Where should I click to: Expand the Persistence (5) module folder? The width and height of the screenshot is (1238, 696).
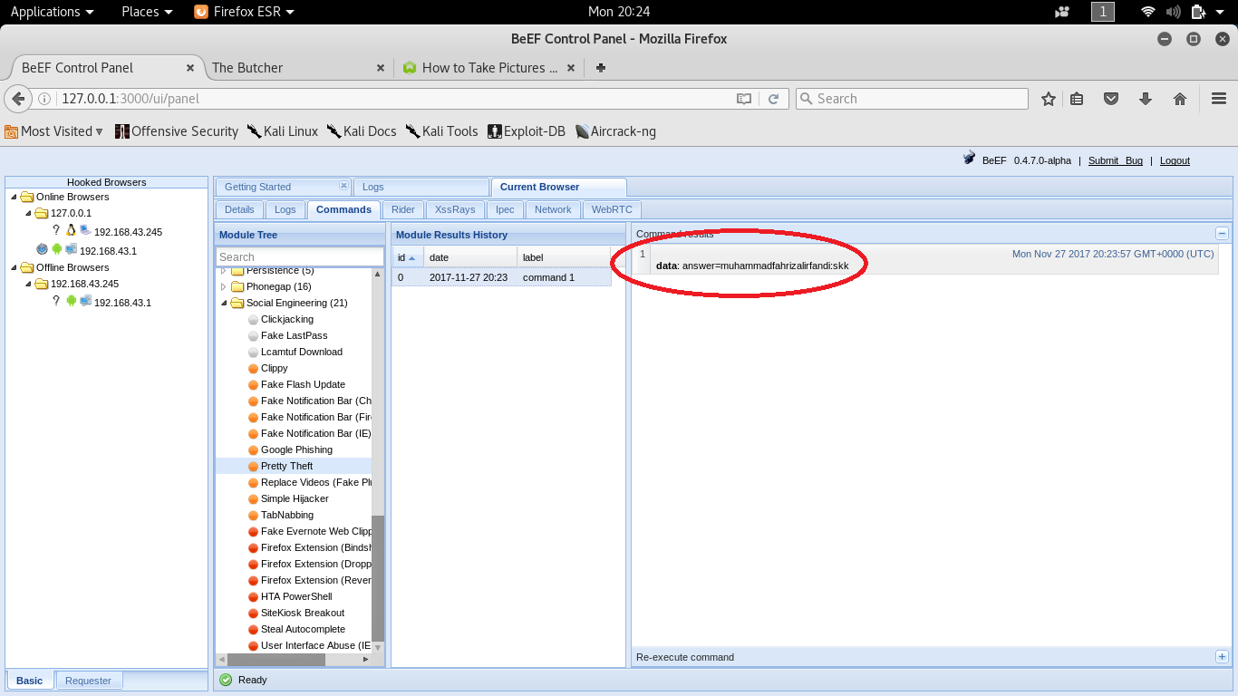(x=224, y=270)
